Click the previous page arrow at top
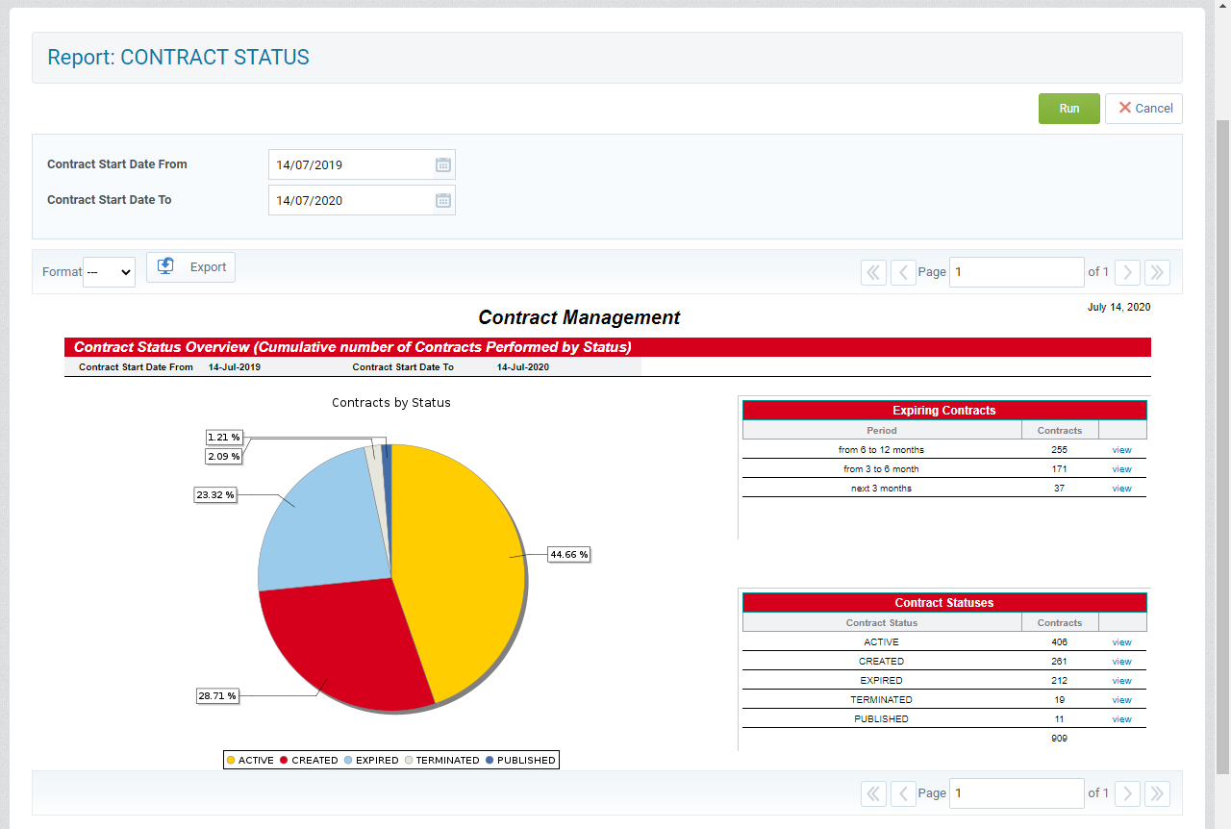This screenshot has width=1231, height=829. (x=903, y=272)
